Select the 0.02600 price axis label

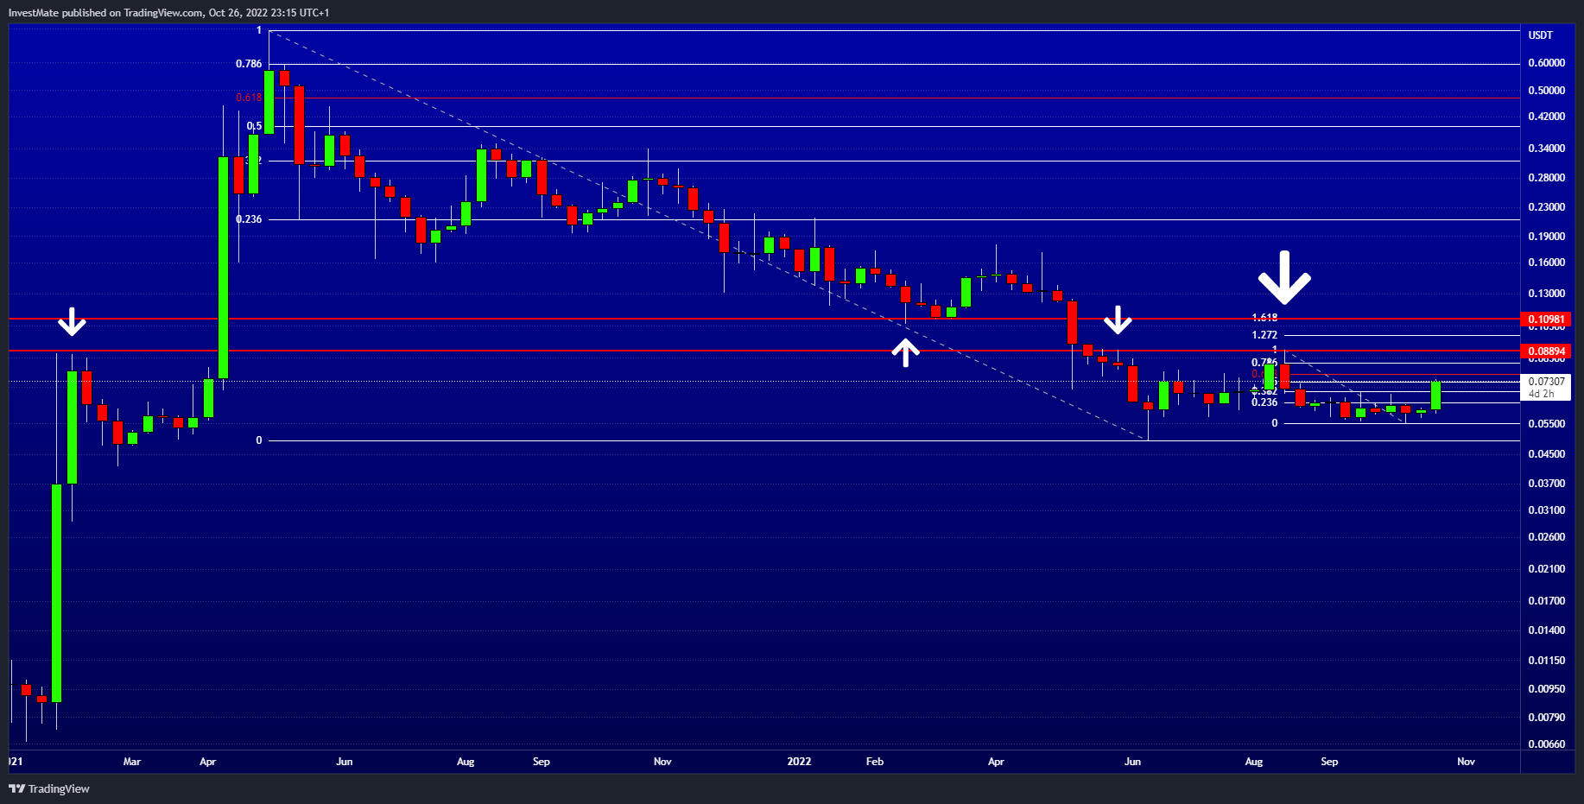point(1546,537)
